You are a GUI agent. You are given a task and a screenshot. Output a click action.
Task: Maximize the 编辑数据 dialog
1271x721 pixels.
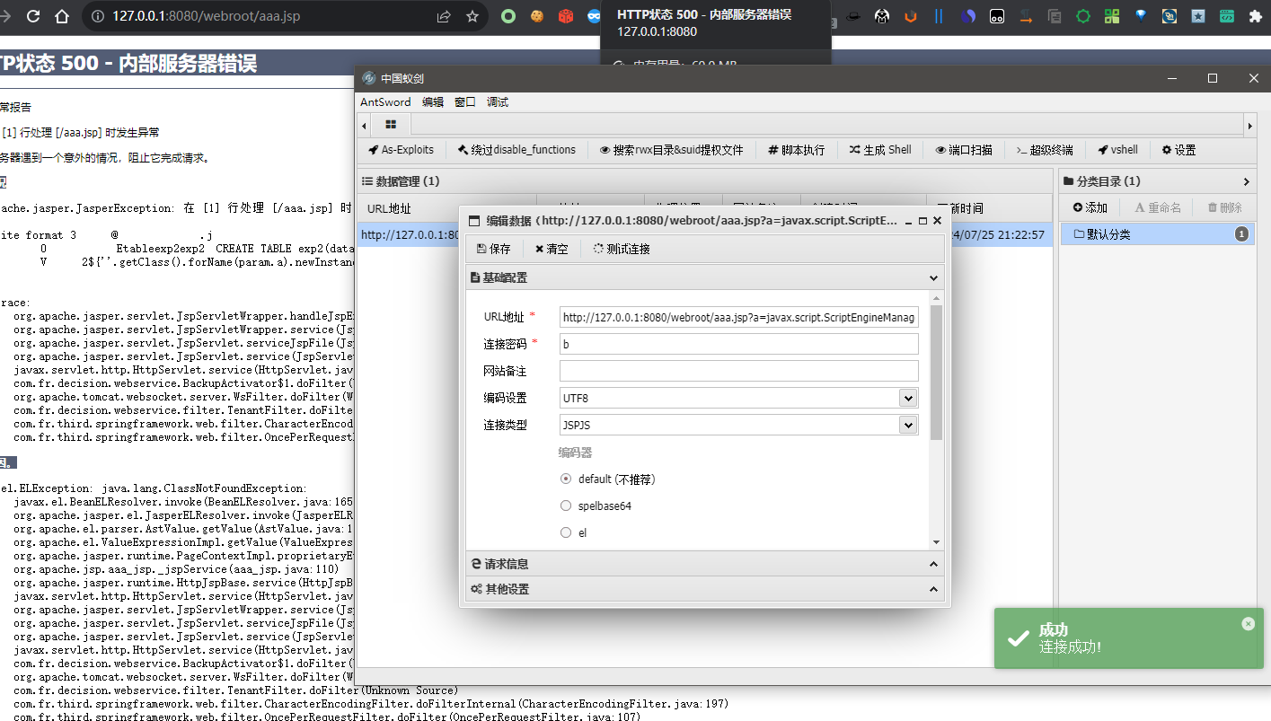pyautogui.click(x=922, y=220)
